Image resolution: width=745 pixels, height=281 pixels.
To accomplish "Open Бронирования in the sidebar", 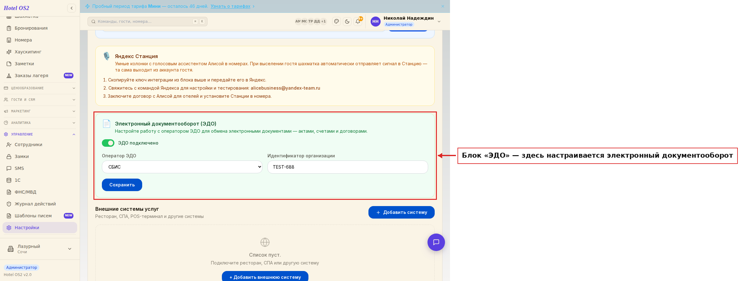I will 40,28.
